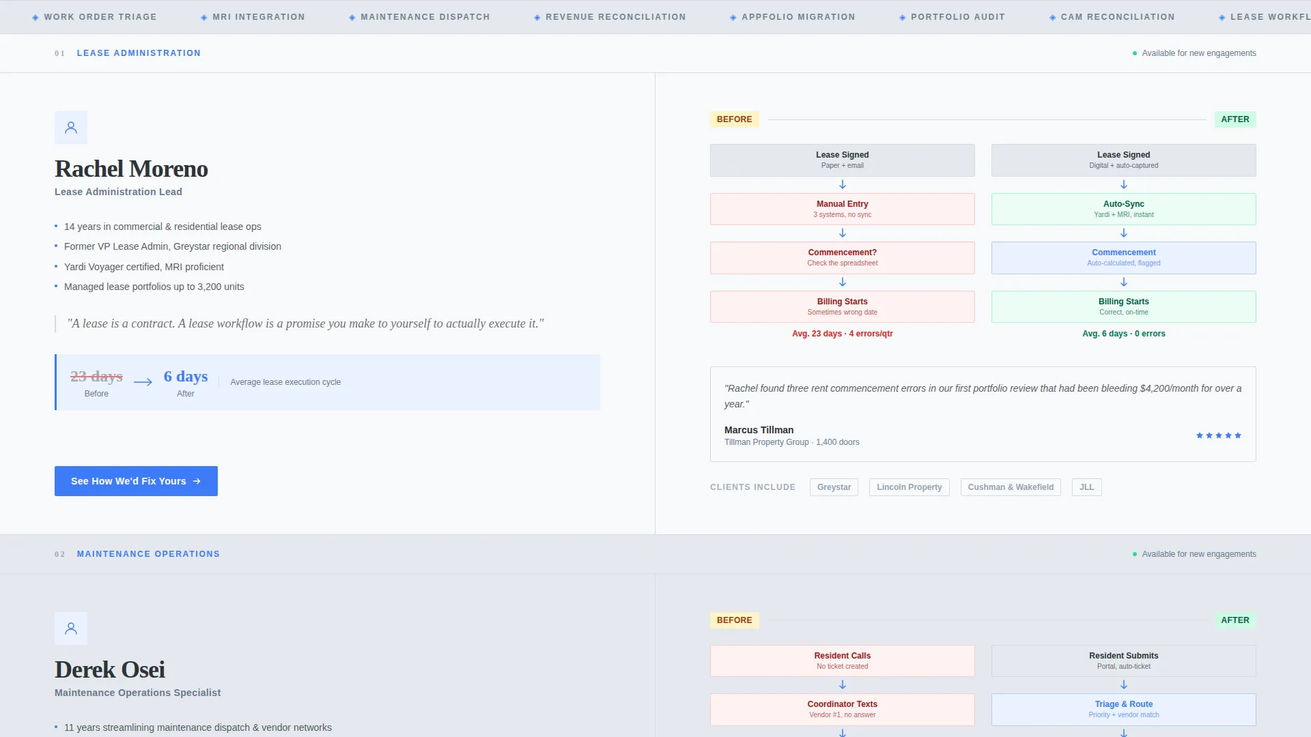
Task: Click Tillman Property Group 1,400 doors text
Action: (792, 442)
